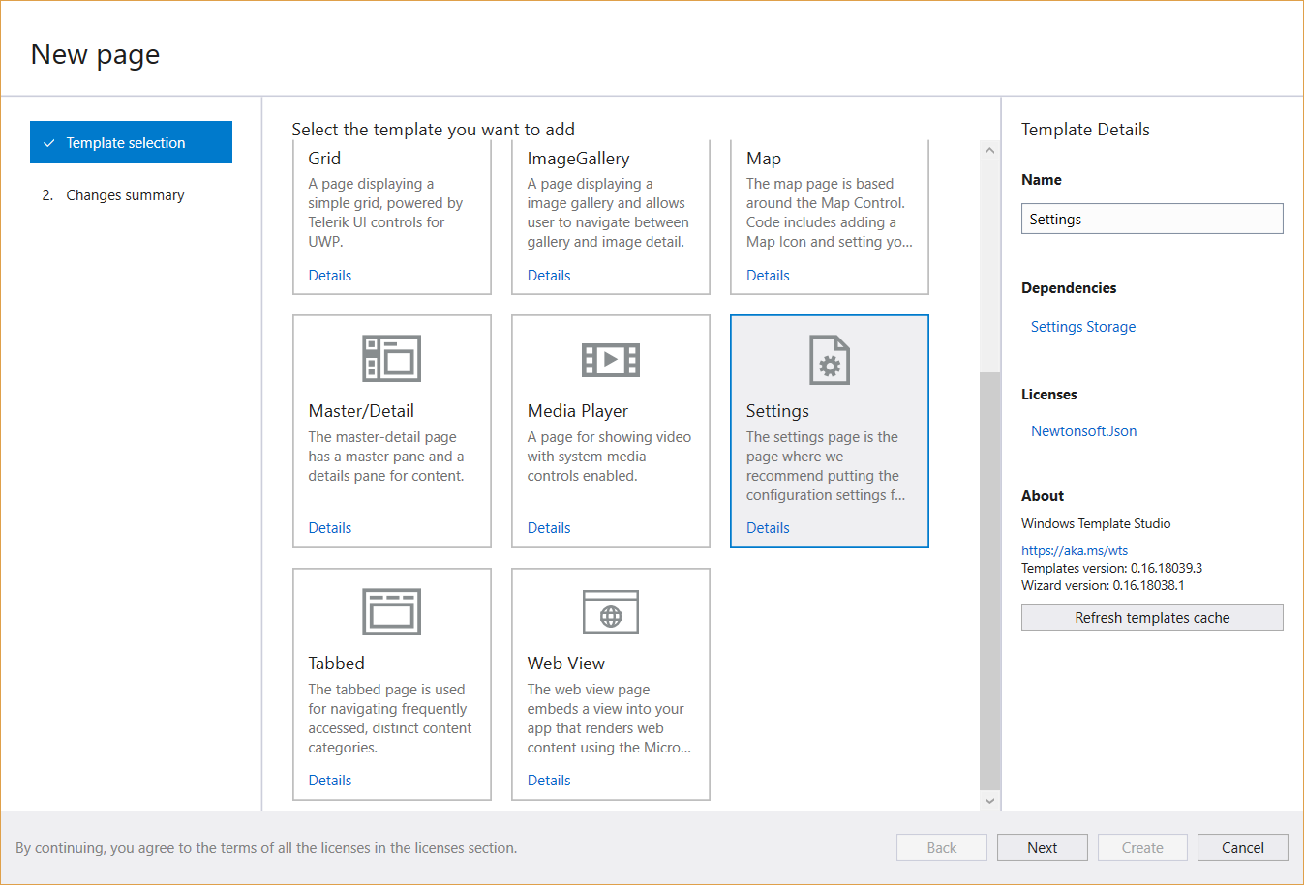Cancel the New page wizard

1242,847
